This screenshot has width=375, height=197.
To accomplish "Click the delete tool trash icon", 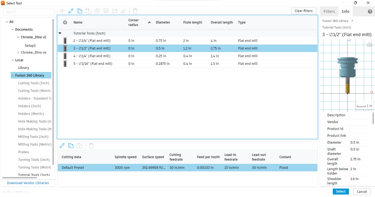I will pyautogui.click(x=135, y=11).
